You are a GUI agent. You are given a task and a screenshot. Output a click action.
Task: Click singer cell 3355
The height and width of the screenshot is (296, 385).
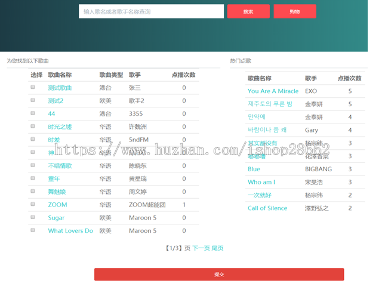pyautogui.click(x=135, y=114)
